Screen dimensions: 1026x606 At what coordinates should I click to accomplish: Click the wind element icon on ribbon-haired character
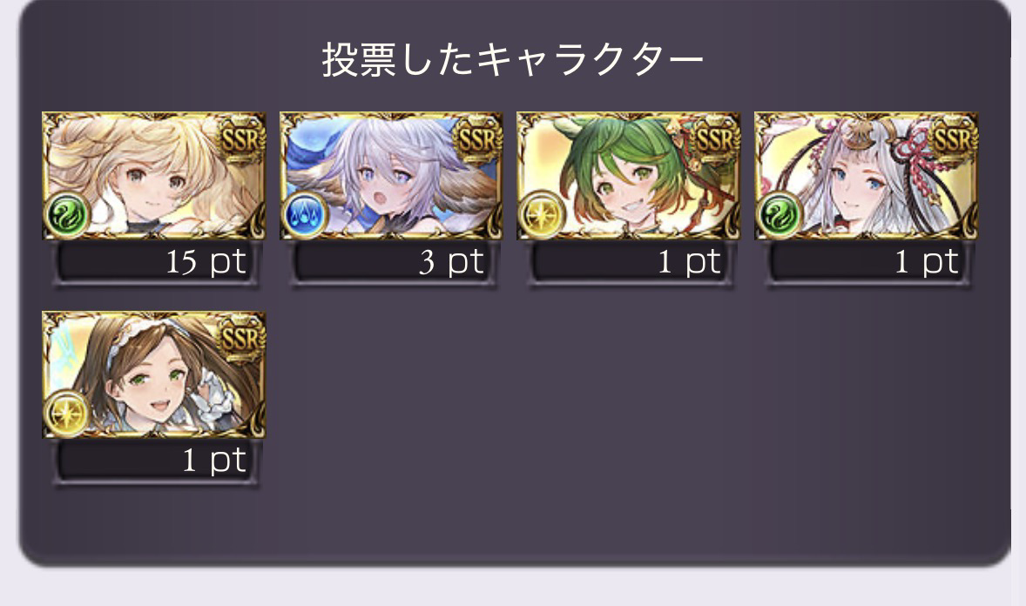[780, 215]
